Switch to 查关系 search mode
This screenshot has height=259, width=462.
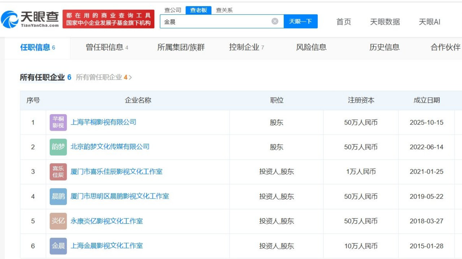click(x=224, y=10)
